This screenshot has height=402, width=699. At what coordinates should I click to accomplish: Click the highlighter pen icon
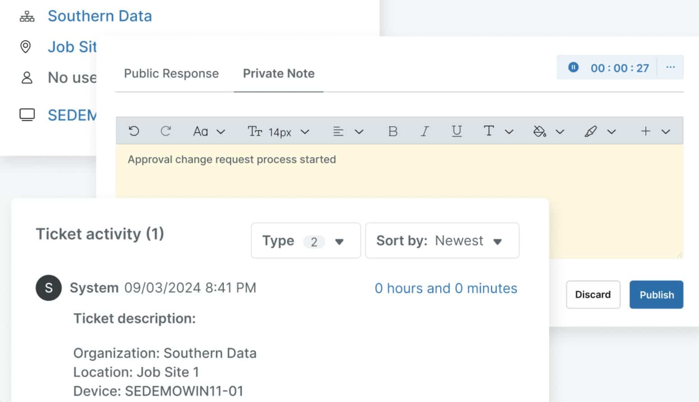point(590,131)
